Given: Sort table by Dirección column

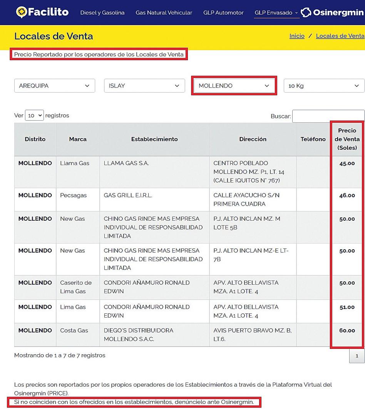Looking at the screenshot, I should 253,139.
